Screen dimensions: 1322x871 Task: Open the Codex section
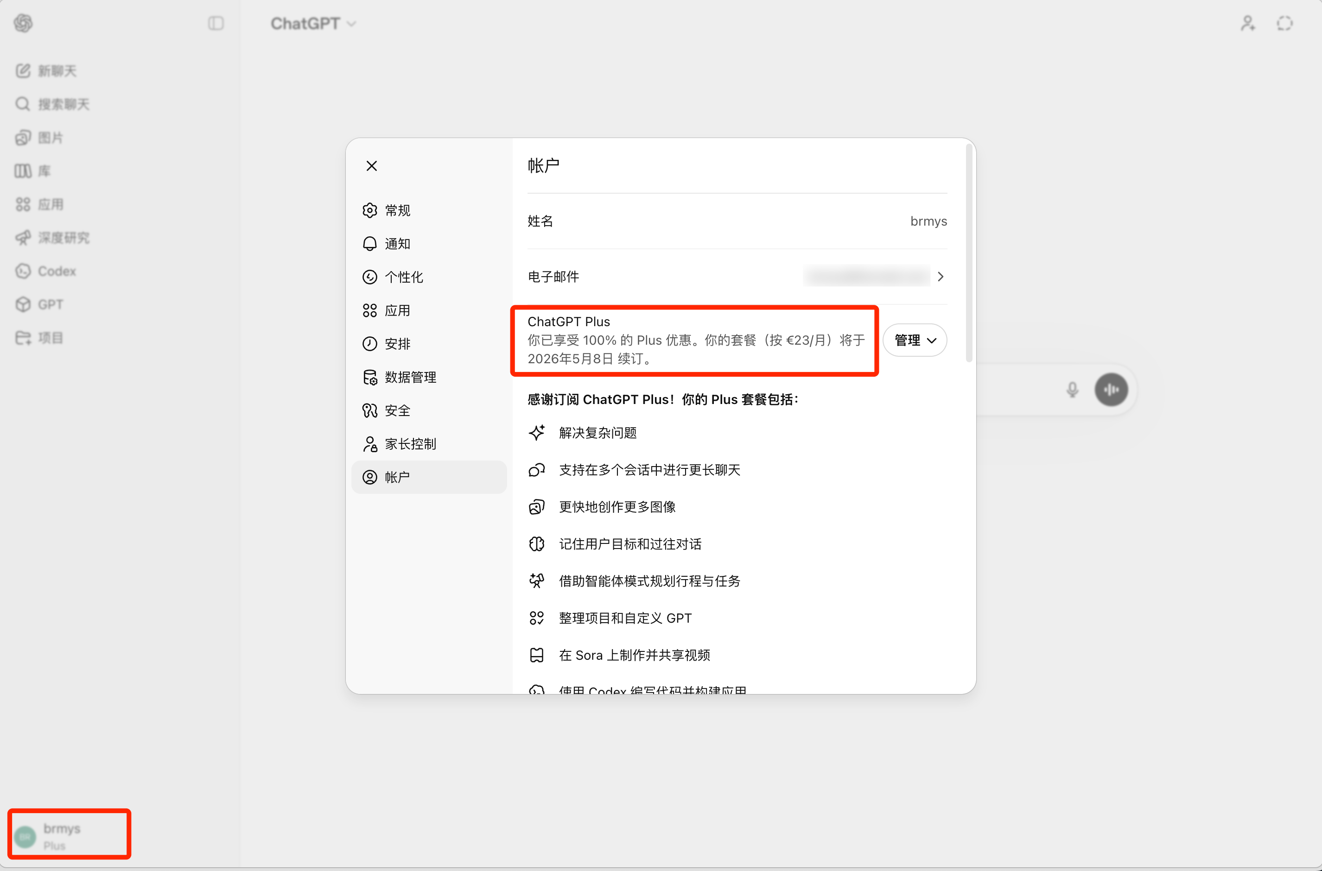[x=56, y=271]
